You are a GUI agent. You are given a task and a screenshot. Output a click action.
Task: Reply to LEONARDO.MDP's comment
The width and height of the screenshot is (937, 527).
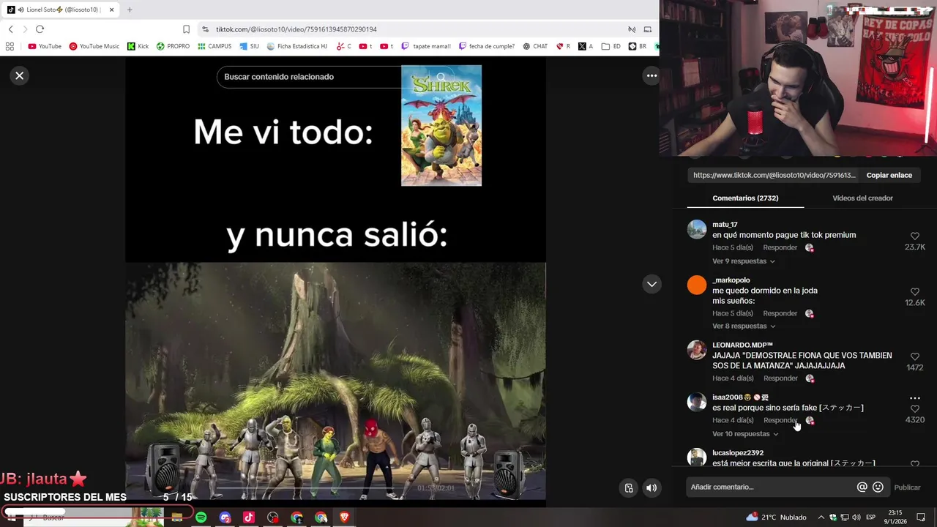pos(780,378)
